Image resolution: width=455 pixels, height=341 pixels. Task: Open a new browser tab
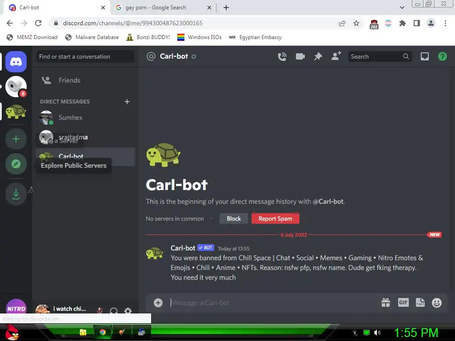click(226, 8)
